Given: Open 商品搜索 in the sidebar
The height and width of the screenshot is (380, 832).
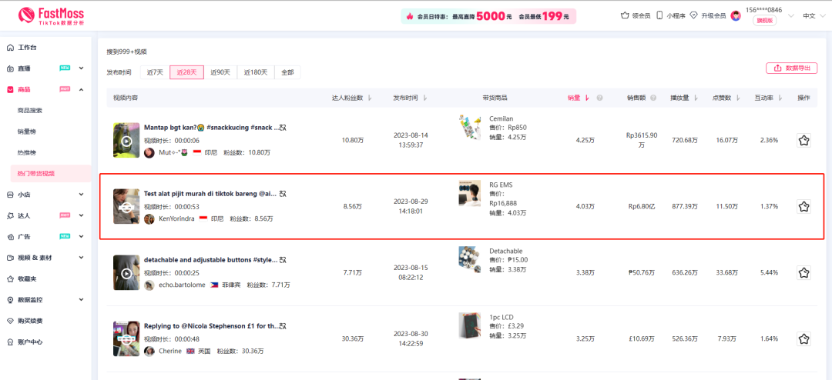Looking at the screenshot, I should click(x=30, y=111).
